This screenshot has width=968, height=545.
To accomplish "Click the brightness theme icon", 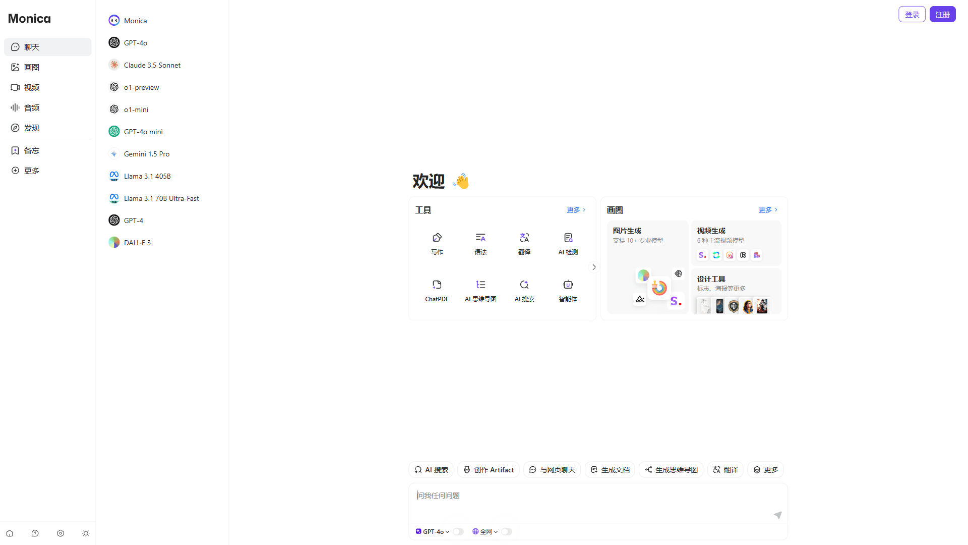I will point(86,533).
